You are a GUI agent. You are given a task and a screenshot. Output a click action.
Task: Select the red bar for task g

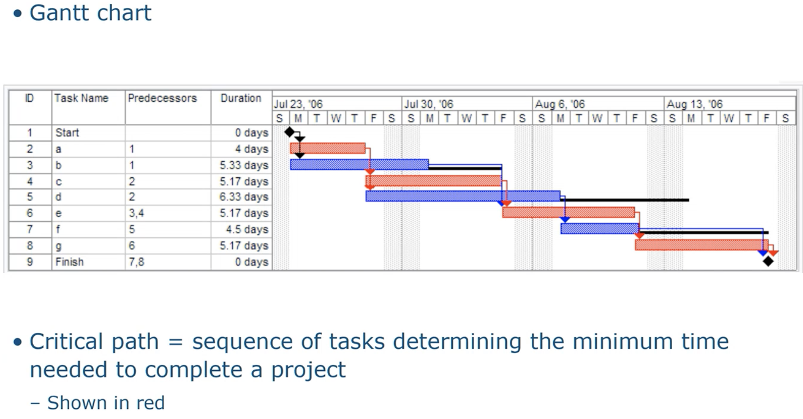point(702,245)
